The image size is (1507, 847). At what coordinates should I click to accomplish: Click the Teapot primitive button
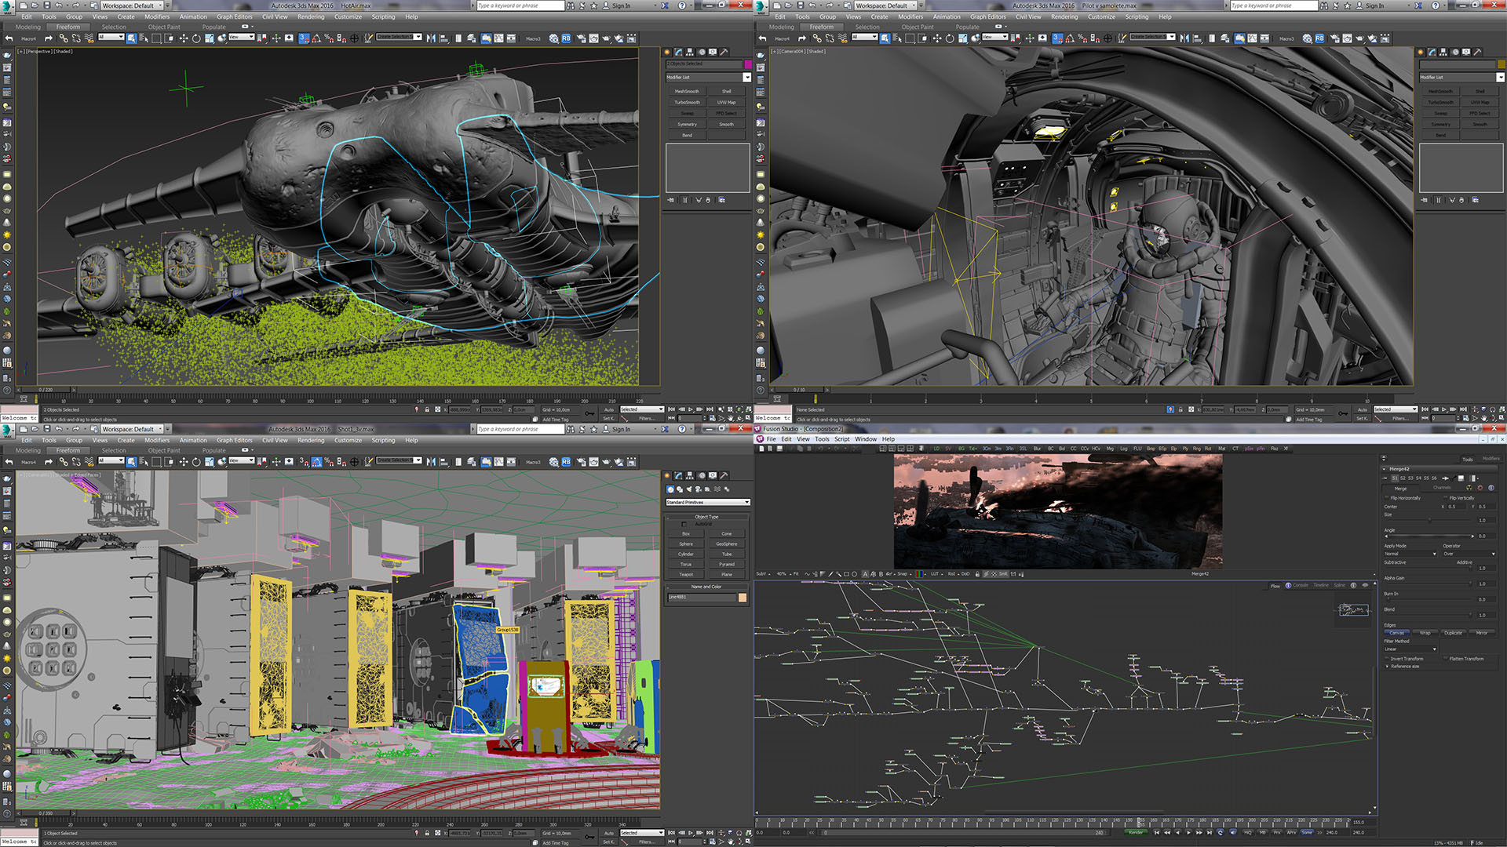(x=686, y=574)
